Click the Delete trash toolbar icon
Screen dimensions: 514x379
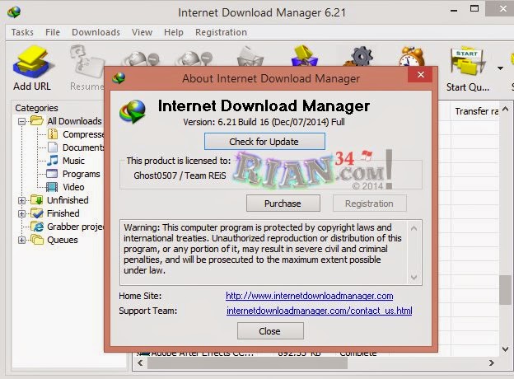[x=250, y=56]
